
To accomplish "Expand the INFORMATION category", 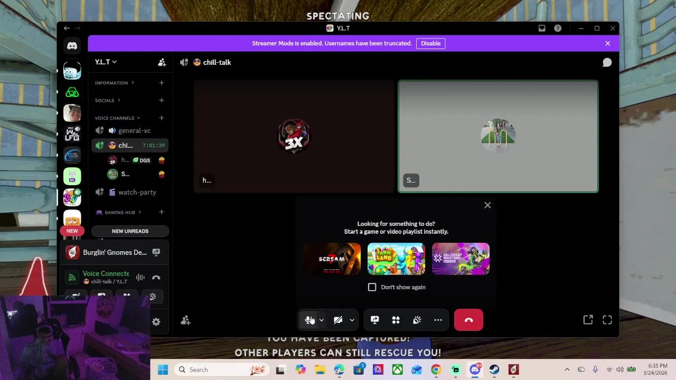I will pyautogui.click(x=115, y=83).
